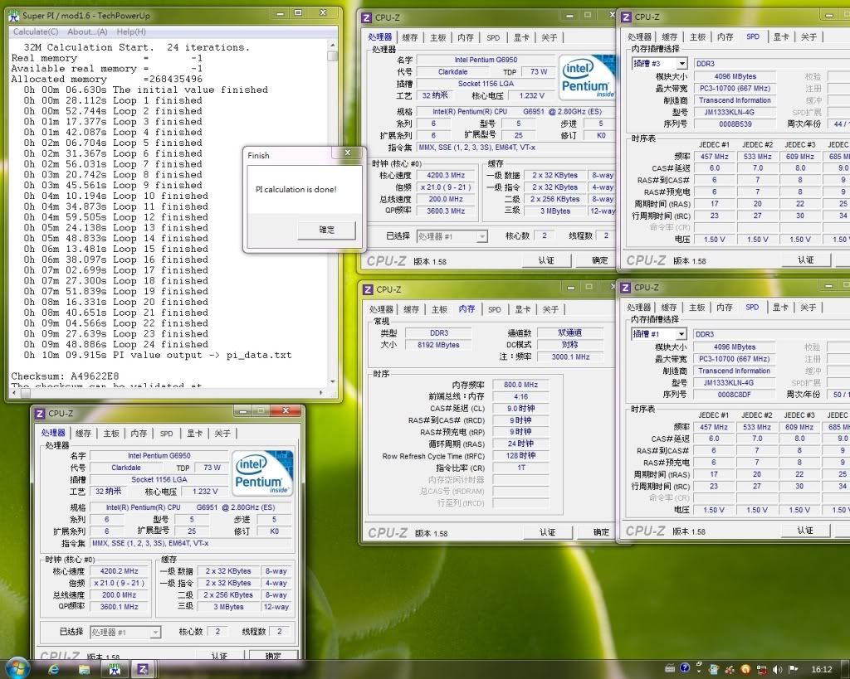Expand the 插槽 #3 memory slot dropdown
The image size is (850, 679).
tap(681, 64)
